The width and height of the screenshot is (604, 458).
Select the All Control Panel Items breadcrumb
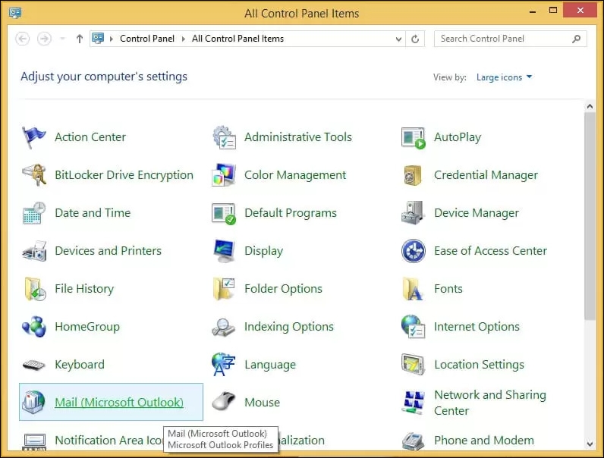click(238, 39)
